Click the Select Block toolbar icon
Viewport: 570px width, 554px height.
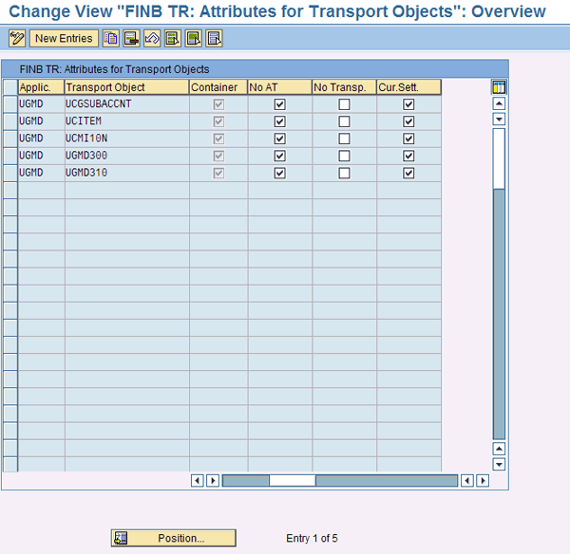pos(193,39)
